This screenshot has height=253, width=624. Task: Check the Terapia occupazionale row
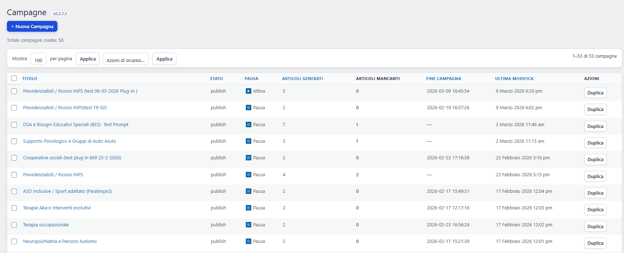coord(14,225)
